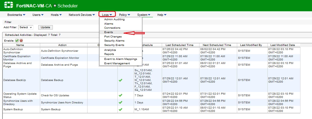
Task: Click the 1 Days schedule cell
Action: click(x=148, y=102)
